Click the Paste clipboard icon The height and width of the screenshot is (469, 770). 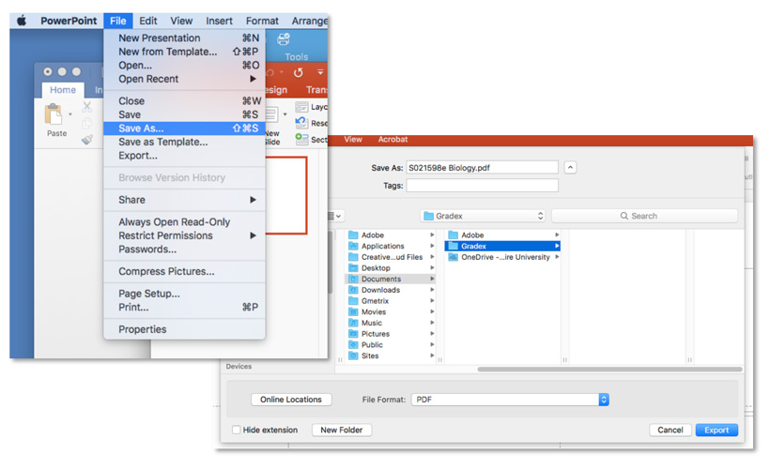[x=55, y=115]
